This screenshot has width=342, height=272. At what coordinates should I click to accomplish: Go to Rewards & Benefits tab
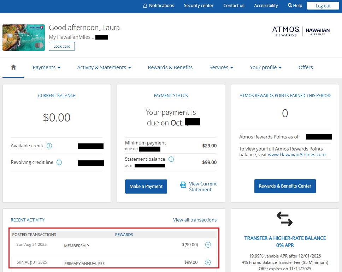pos(170,67)
